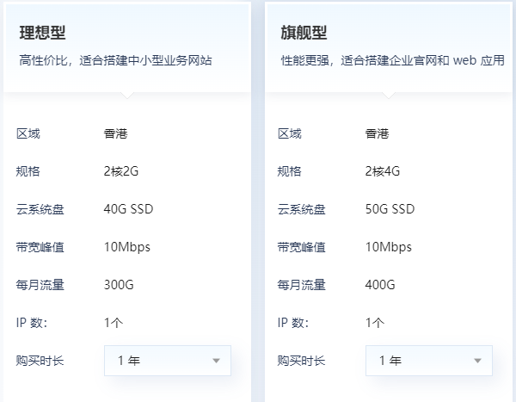Screen dimensions: 516x402
Task: Click 10Mbps bandwidth in 理想型 card
Action: coord(127,247)
